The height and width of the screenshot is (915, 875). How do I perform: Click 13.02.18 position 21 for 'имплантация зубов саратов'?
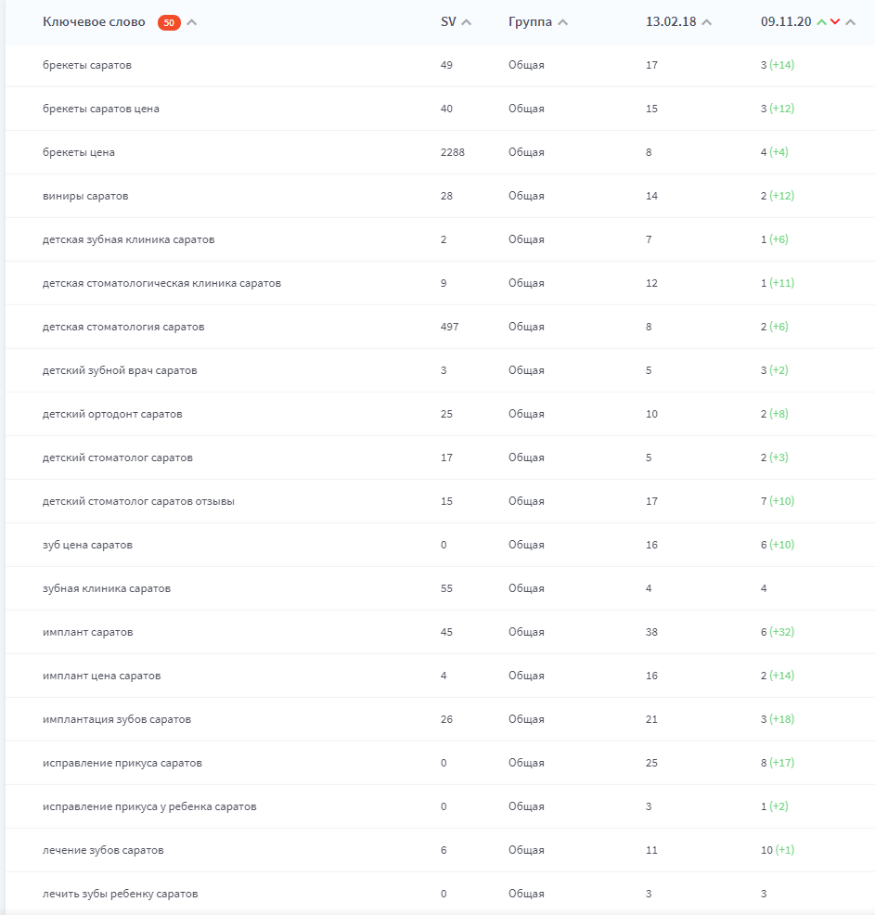click(x=651, y=719)
